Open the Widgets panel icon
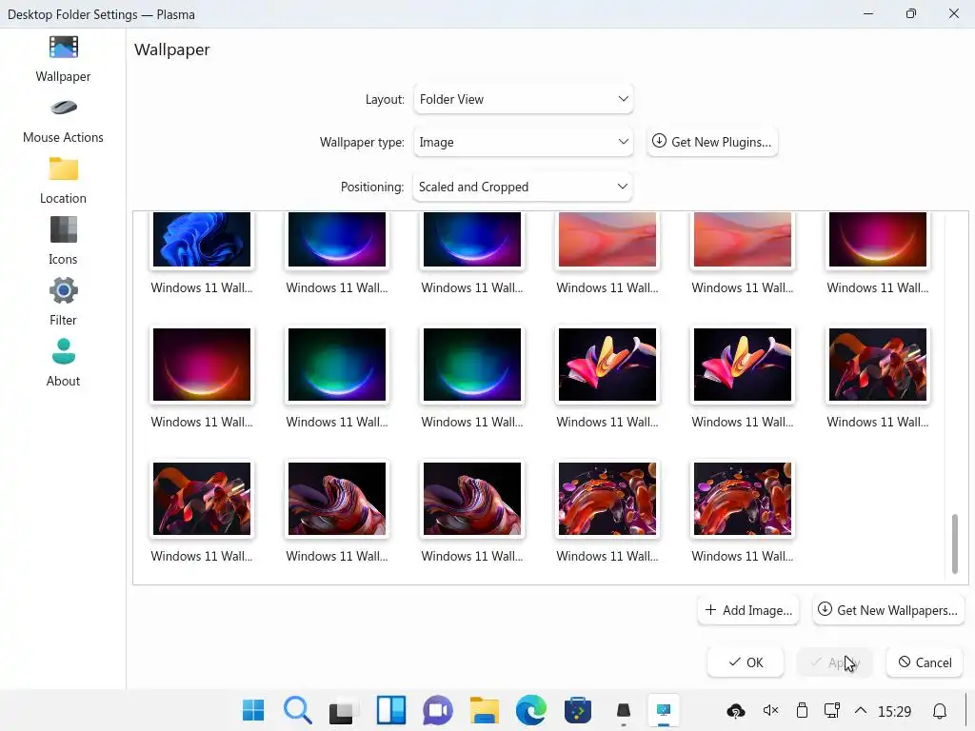Viewport: 975px width, 731px height. [x=391, y=710]
